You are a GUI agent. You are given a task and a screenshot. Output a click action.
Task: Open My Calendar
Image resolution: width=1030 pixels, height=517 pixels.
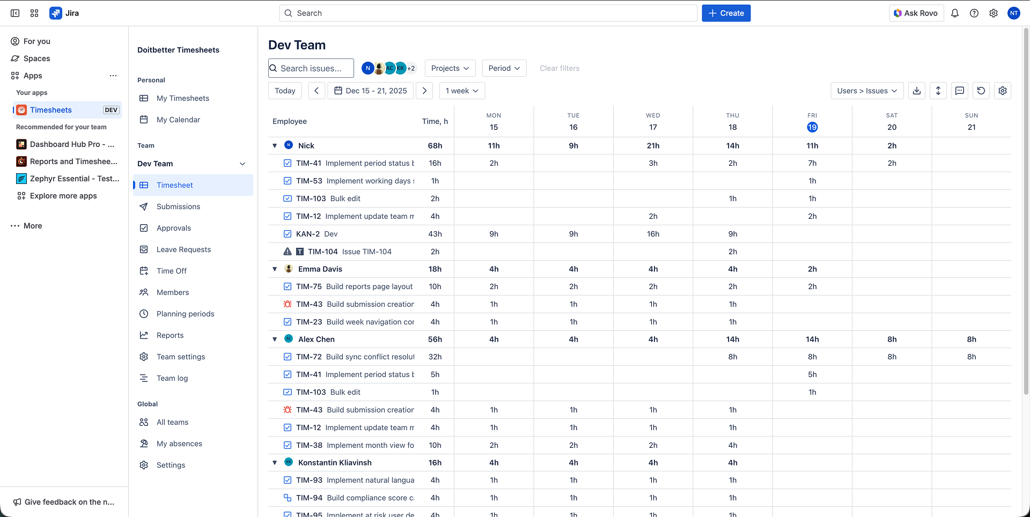click(x=193, y=120)
